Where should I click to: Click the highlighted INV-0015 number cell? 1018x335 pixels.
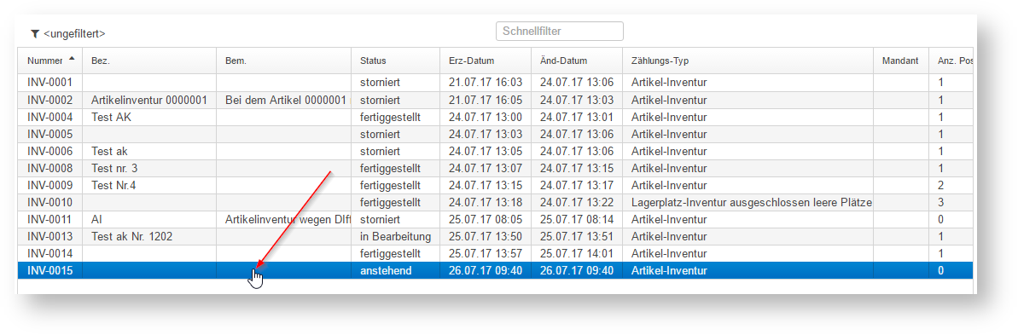[50, 271]
